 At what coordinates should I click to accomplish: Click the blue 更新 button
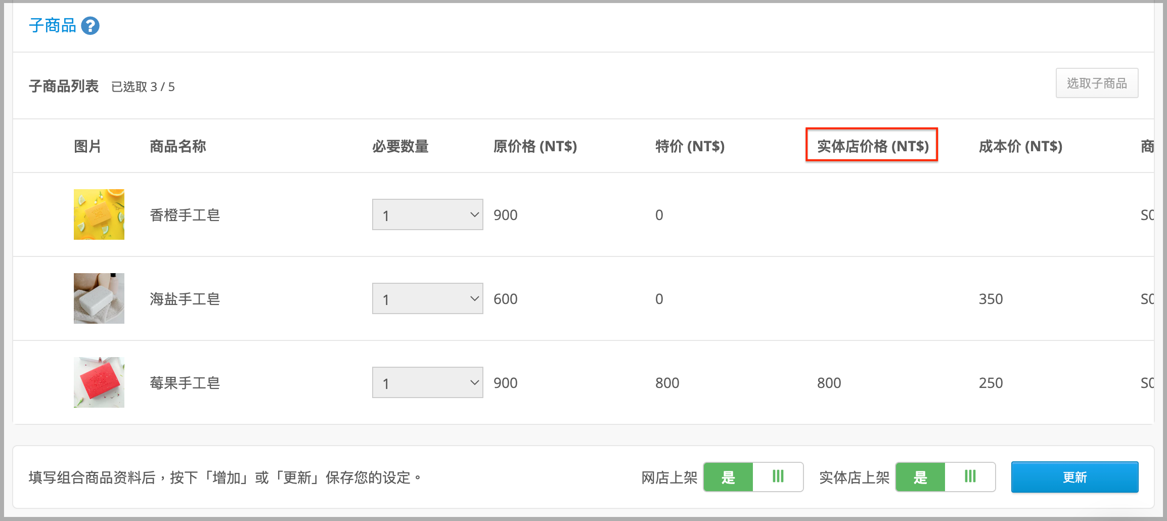click(1074, 477)
